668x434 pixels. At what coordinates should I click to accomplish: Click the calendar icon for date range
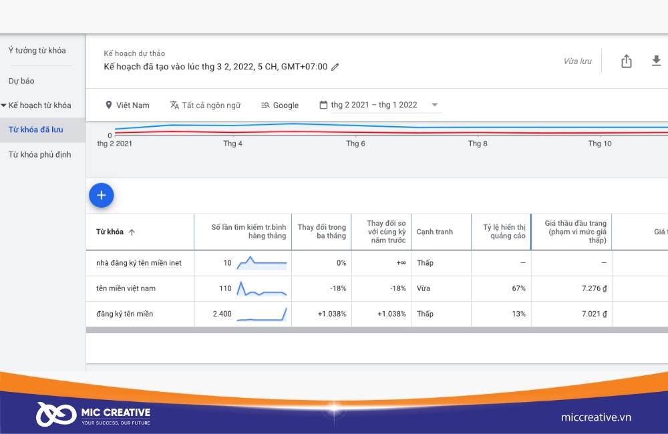coord(323,105)
